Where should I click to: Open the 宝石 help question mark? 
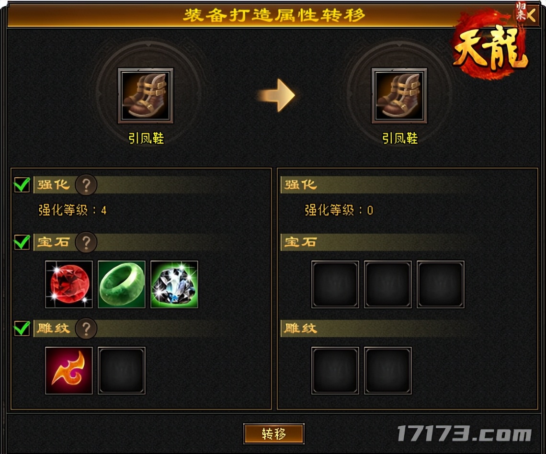(86, 242)
